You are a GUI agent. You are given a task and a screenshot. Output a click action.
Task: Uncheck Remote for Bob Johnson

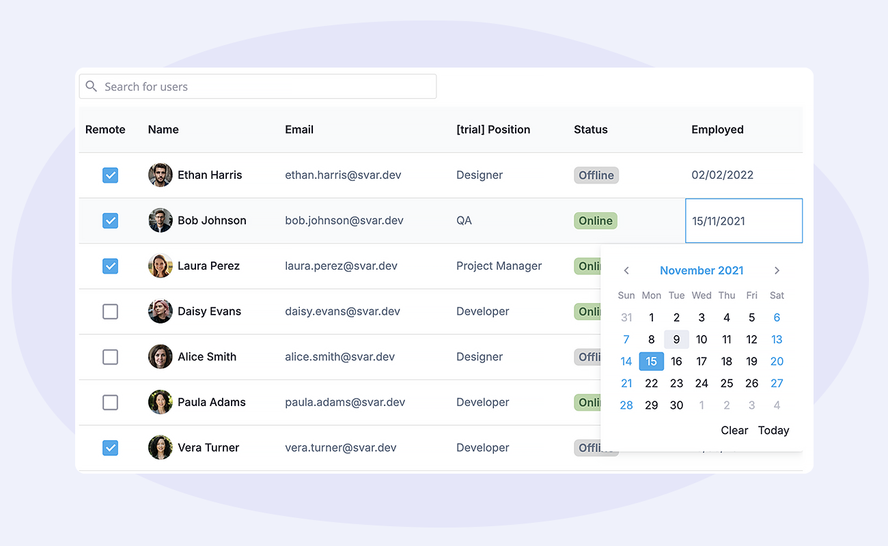tap(110, 220)
